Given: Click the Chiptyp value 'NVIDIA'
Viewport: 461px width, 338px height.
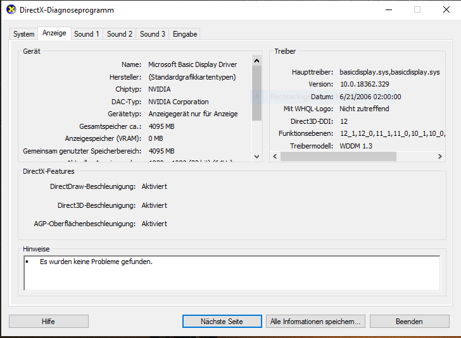Looking at the screenshot, I should point(160,89).
